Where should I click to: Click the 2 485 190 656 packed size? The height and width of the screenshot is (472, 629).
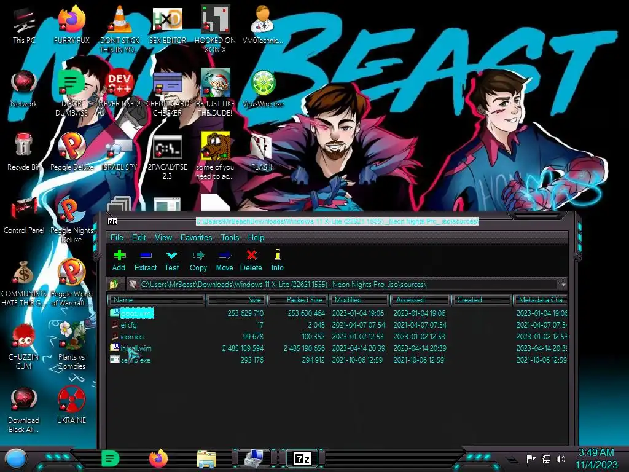304,348
